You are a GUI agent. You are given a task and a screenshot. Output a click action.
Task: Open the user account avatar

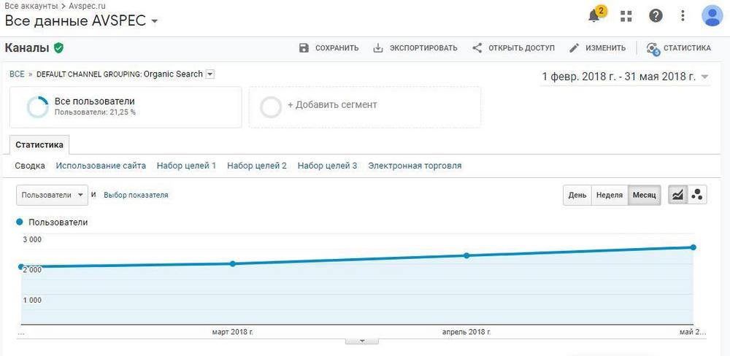(x=712, y=16)
